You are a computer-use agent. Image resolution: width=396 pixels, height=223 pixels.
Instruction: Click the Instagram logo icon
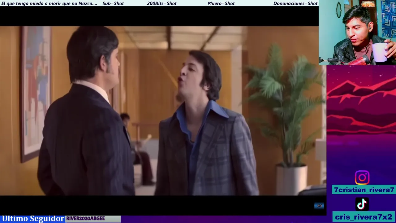point(362,177)
